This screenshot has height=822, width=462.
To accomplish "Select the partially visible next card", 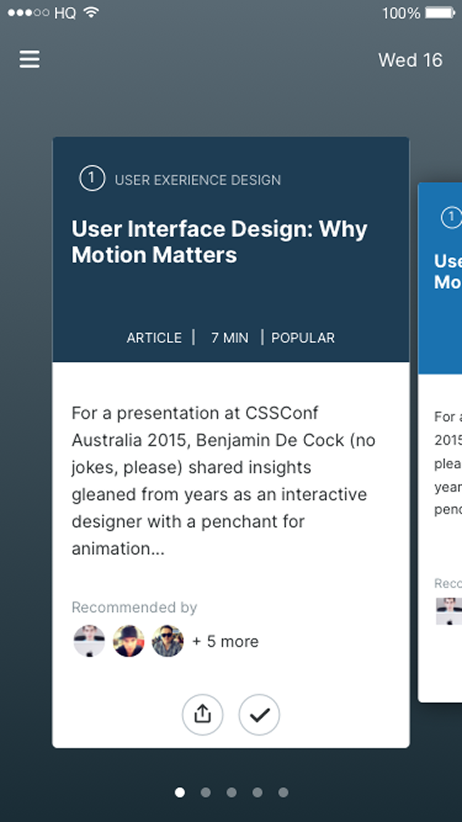I will pos(440,442).
